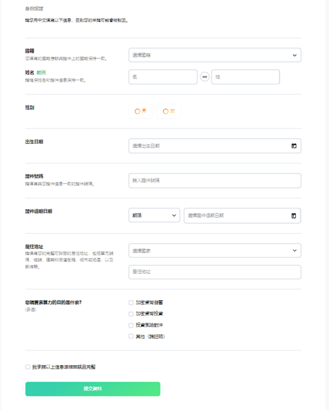This screenshot has height=410, width=329.
Task: Open the nationality dropdown
Action: click(x=215, y=55)
